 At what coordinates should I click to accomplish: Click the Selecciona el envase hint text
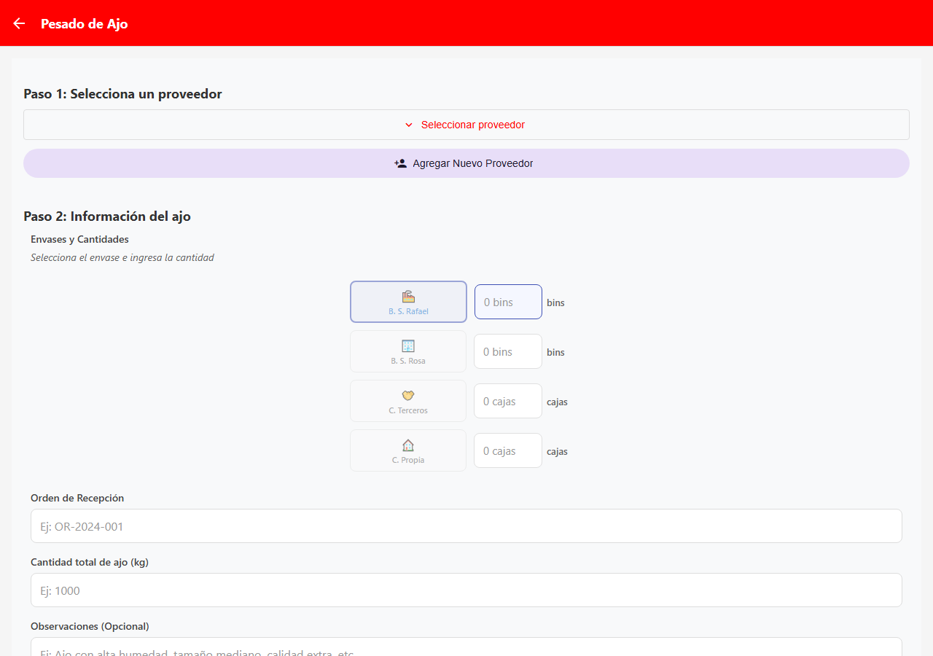pos(122,257)
